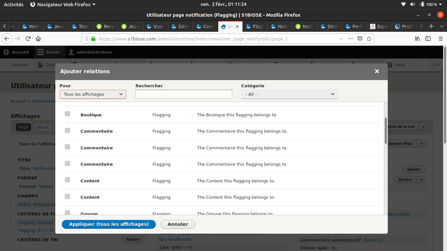The height and width of the screenshot is (251, 447).
Task: Tick the first Commentaire relation checkbox
Action: (67, 130)
